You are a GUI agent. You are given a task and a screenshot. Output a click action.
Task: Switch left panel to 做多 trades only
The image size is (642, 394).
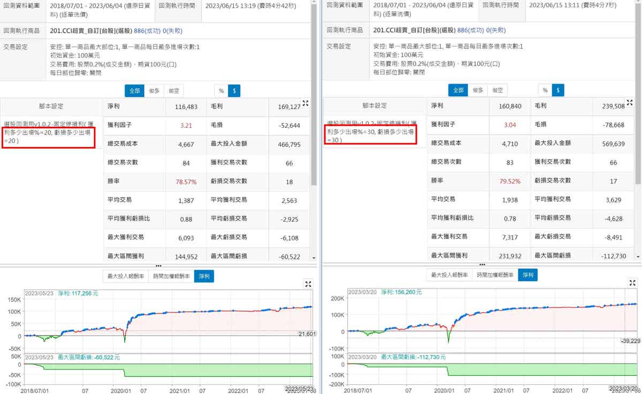click(x=154, y=91)
